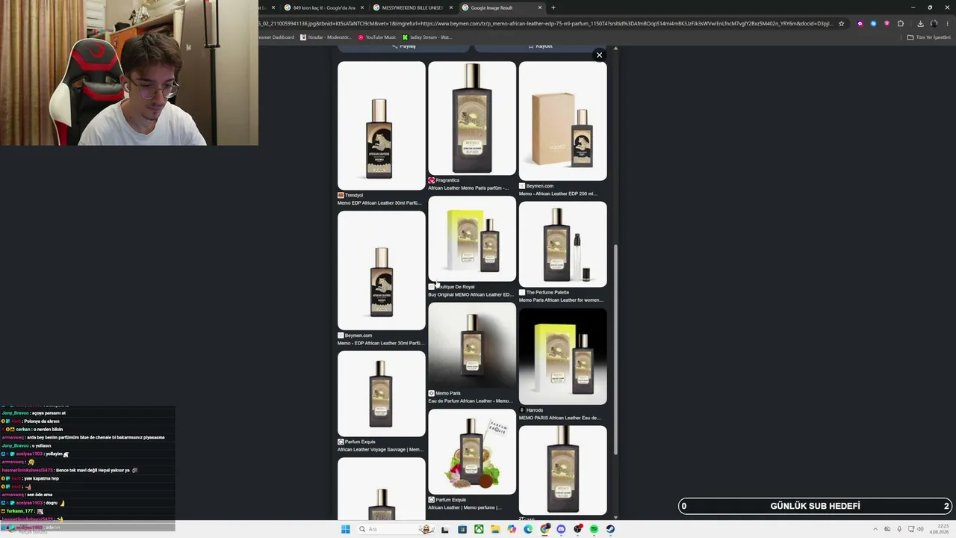Click the image results panel scrollbar

click(x=616, y=348)
